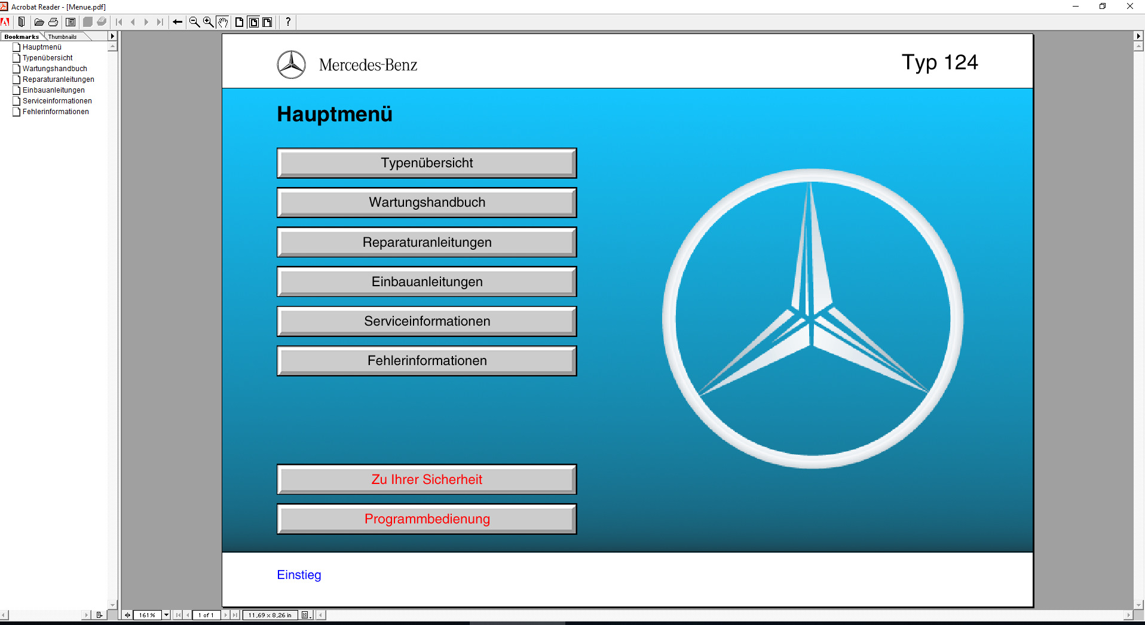Status bar next page button
The width and height of the screenshot is (1145, 625).
coord(226,615)
